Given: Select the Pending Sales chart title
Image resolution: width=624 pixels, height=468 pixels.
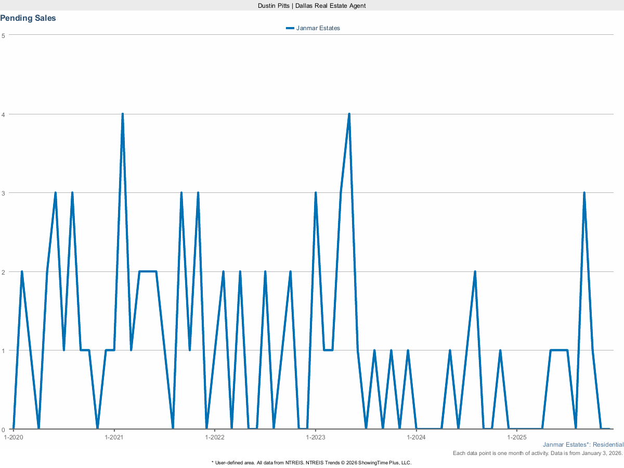Looking at the screenshot, I should click(28, 18).
